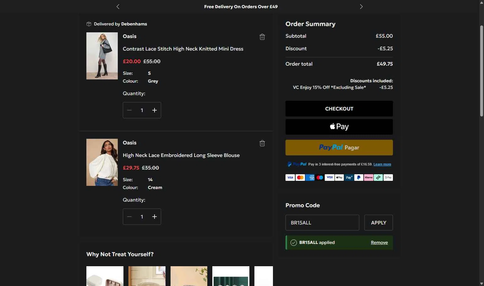Screen dimensions: 484x286
Task: Click APPLY promo code button
Action: [378, 223]
